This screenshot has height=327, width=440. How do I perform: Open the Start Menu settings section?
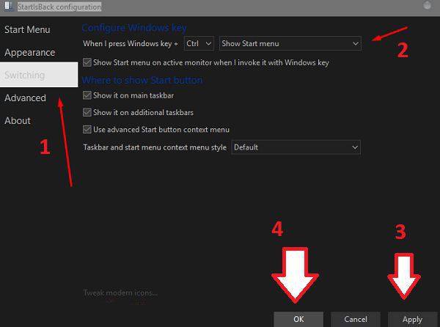tap(27, 29)
